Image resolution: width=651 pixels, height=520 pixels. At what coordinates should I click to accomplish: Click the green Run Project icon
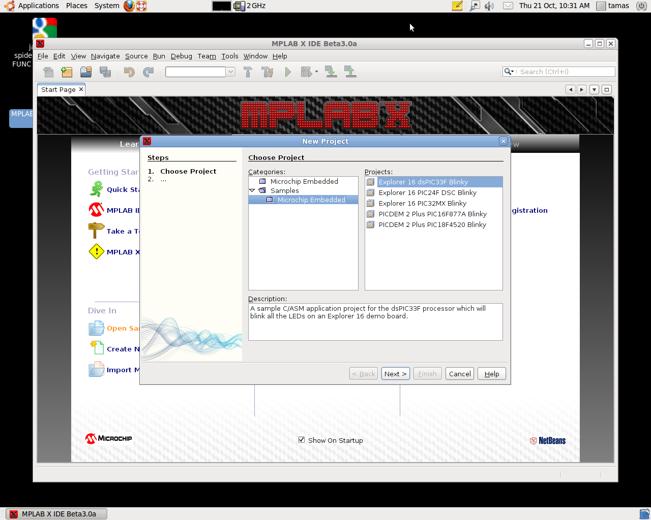tap(288, 72)
